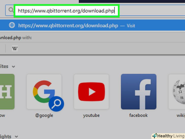Search with the Wikipedia W search engine icon
Screen dimensions: 185x139
point(15,48)
